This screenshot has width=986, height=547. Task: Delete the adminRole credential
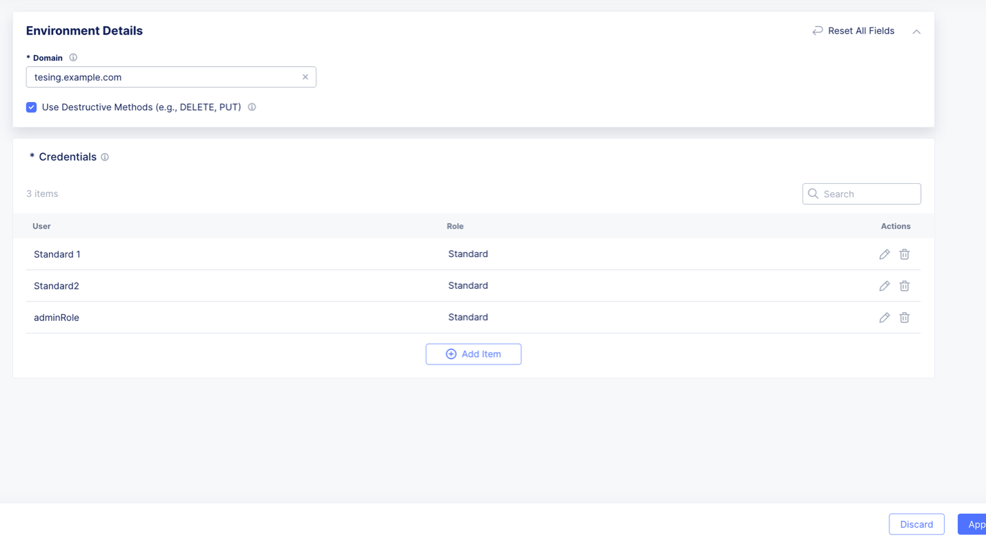coord(904,318)
